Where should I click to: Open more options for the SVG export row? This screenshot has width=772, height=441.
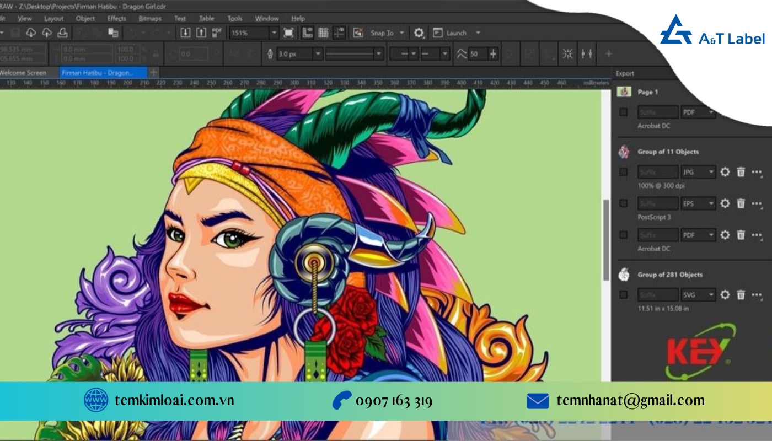[757, 295]
